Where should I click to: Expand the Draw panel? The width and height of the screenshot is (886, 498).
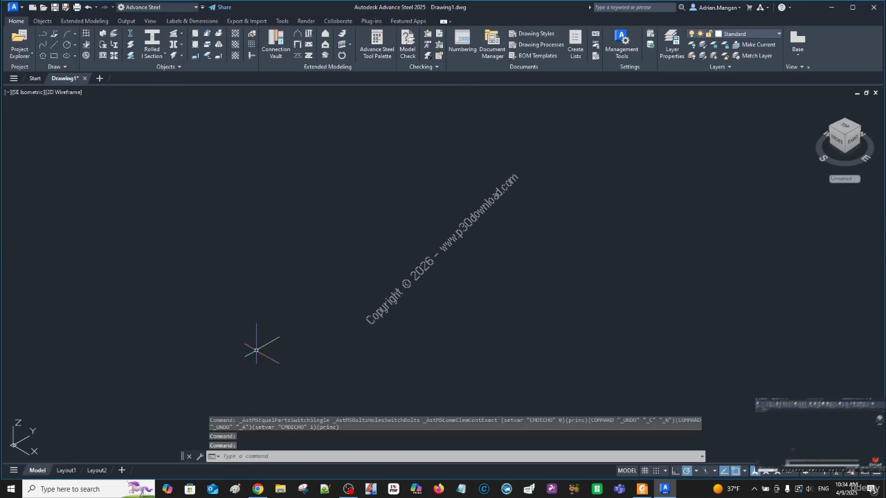pos(57,67)
